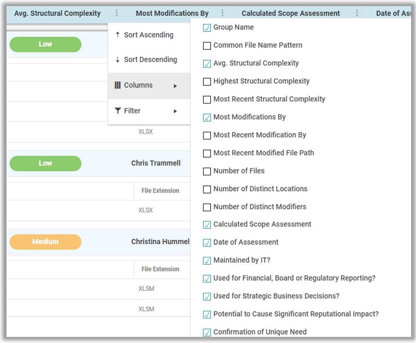The height and width of the screenshot is (343, 416).
Task: Enable the Number of Files column checkbox
Action: click(x=207, y=171)
